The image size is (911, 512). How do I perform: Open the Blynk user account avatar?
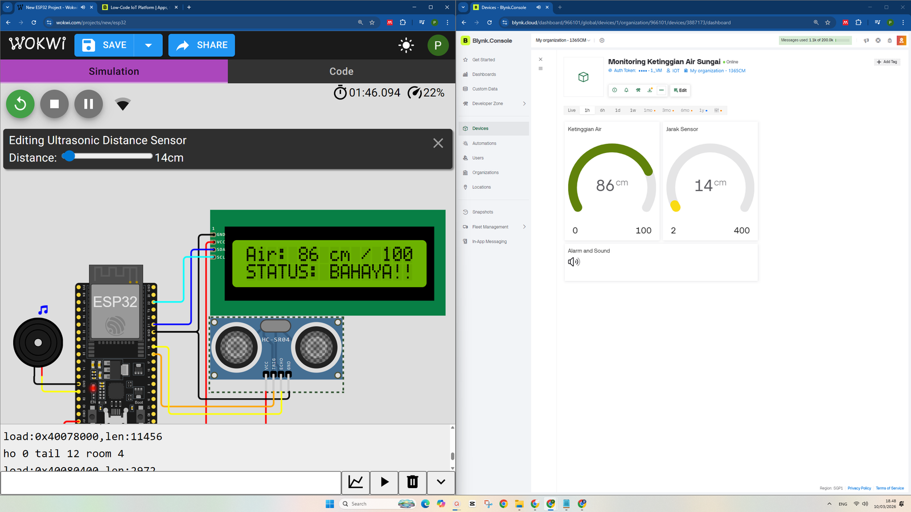(x=901, y=40)
